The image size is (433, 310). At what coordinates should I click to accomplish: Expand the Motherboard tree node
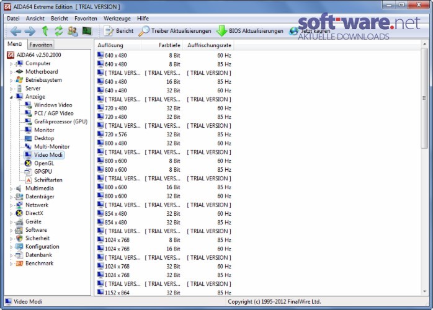11,72
